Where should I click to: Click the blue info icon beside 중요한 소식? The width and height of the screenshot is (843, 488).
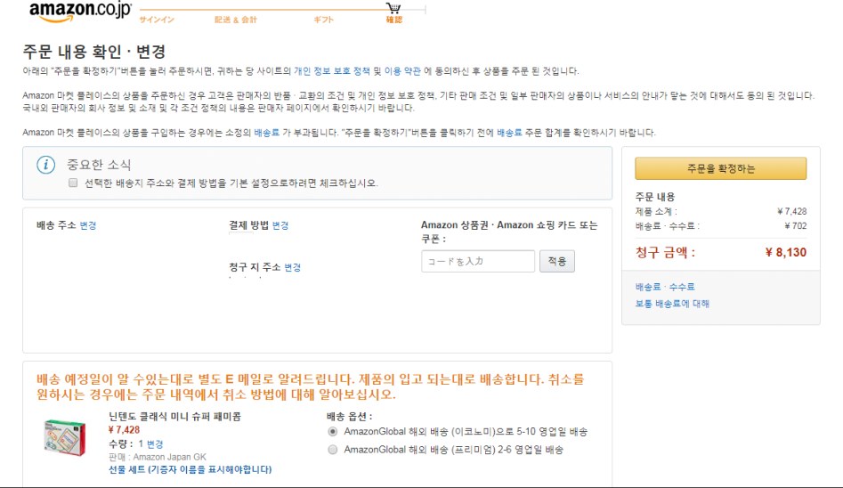point(45,165)
